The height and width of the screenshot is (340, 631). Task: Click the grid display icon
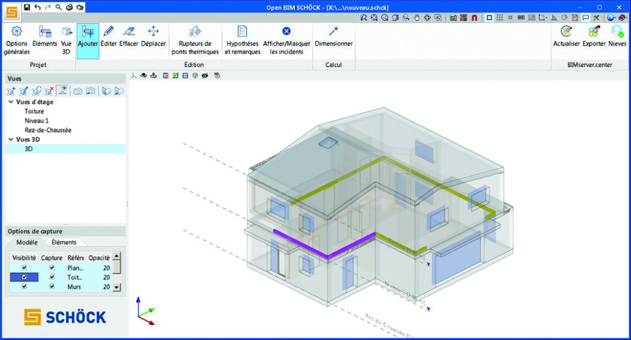coord(500,18)
